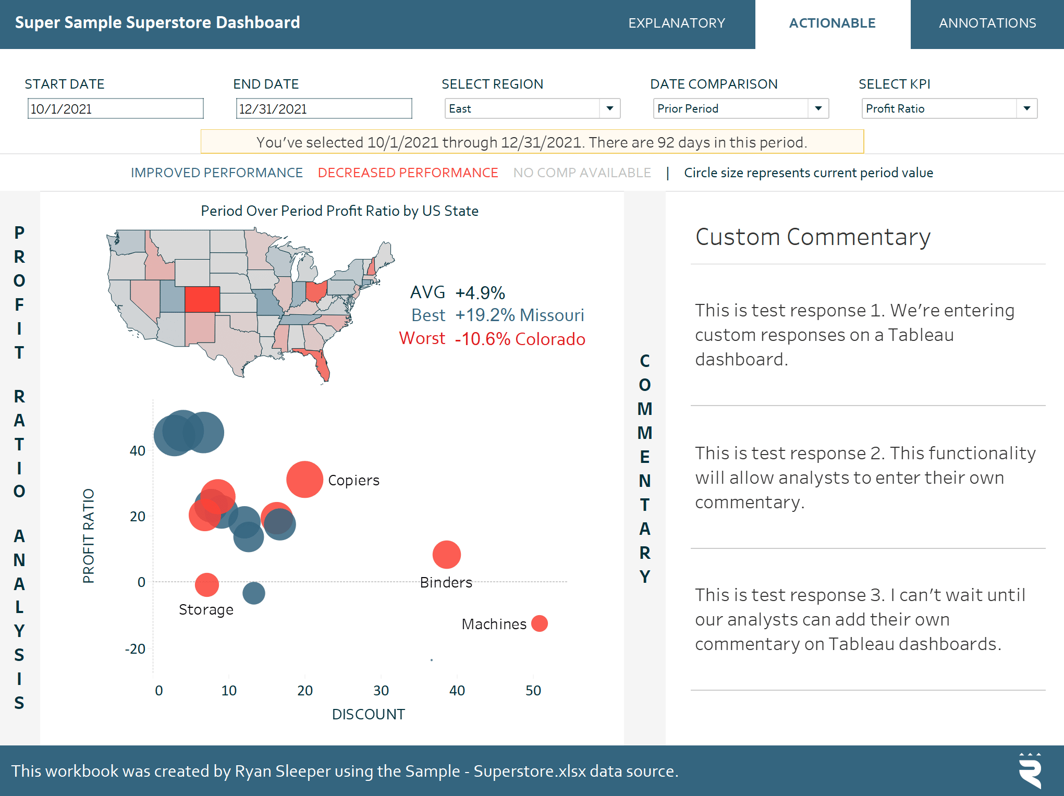
Task: Click the IMPROVED PERFORMANCE legend label
Action: coord(216,173)
